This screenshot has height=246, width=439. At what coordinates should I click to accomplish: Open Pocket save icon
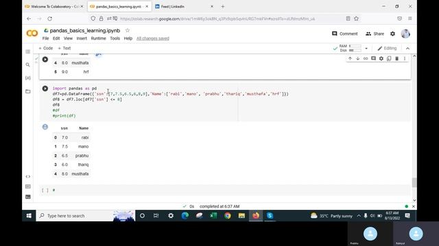coord(399,18)
